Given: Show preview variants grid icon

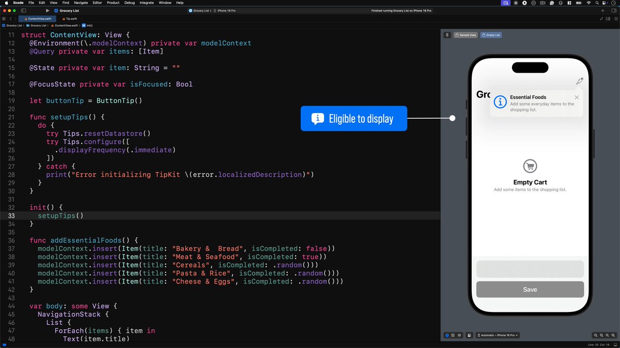Looking at the screenshot, I should (459, 335).
